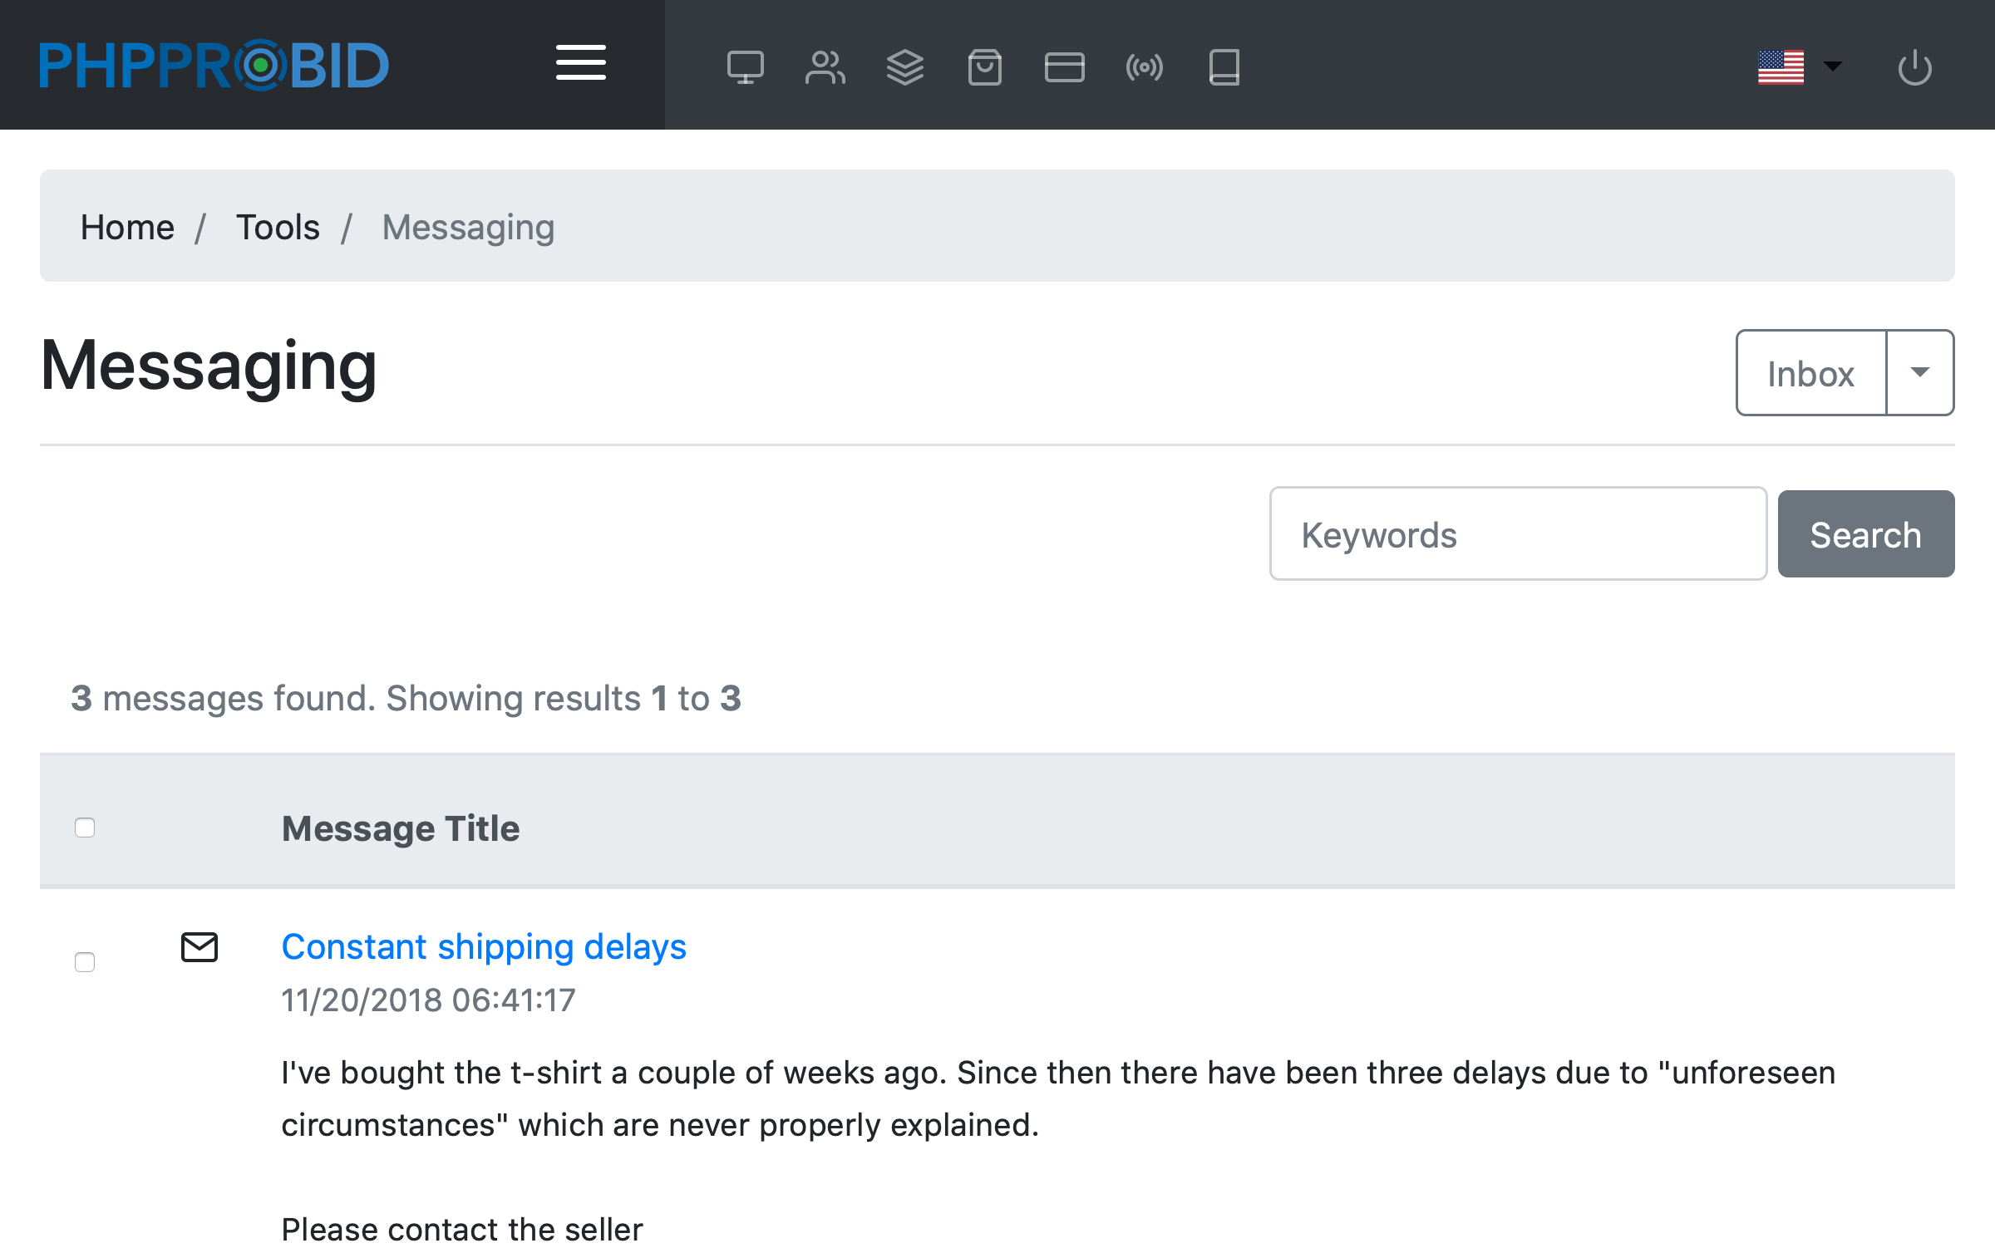Open the users icon in header
This screenshot has width=1995, height=1248.
tap(825, 66)
